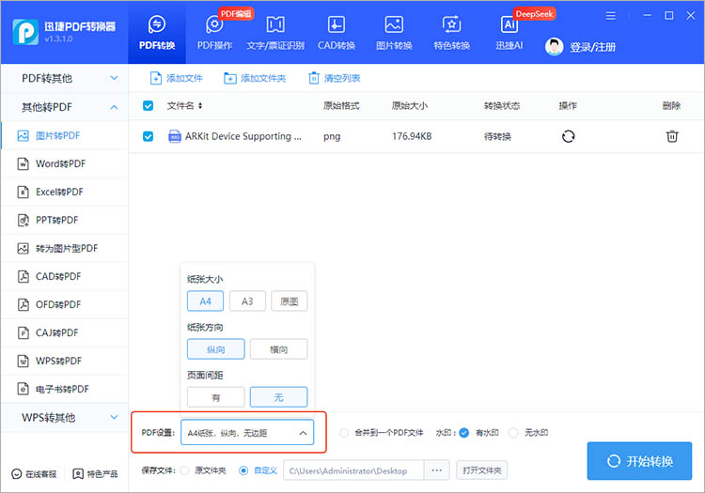Open the 文字/票证识别 tab
The height and width of the screenshot is (493, 705).
click(275, 33)
